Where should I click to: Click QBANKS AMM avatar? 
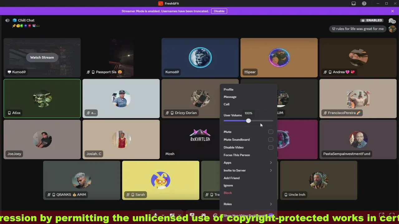(x=81, y=180)
